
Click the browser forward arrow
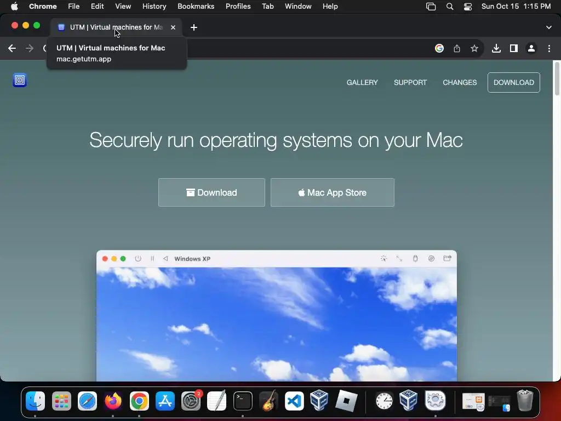30,48
